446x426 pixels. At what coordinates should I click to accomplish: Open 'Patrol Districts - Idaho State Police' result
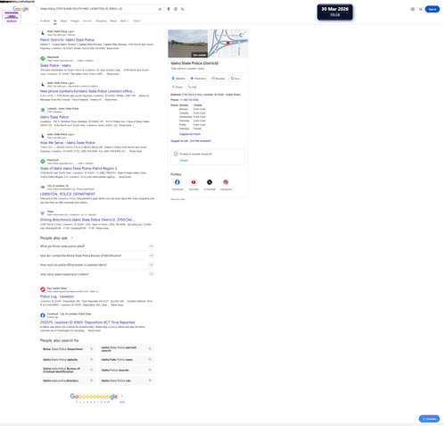67,40
